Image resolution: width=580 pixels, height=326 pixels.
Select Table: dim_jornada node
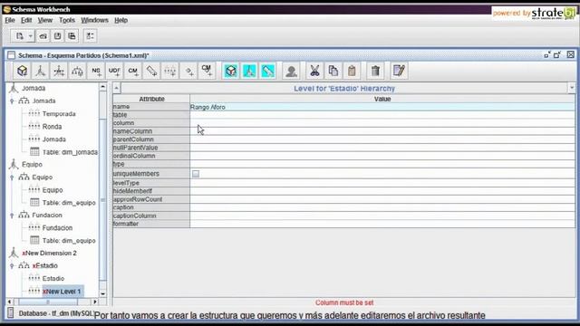pyautogui.click(x=70, y=152)
